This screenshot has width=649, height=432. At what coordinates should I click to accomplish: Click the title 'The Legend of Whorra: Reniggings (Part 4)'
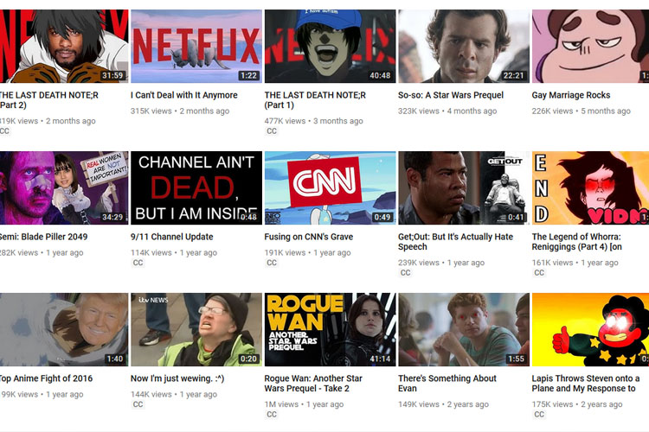click(x=577, y=242)
